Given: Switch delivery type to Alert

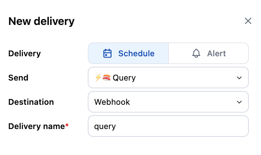Looking at the screenshot, I should pos(208,53).
